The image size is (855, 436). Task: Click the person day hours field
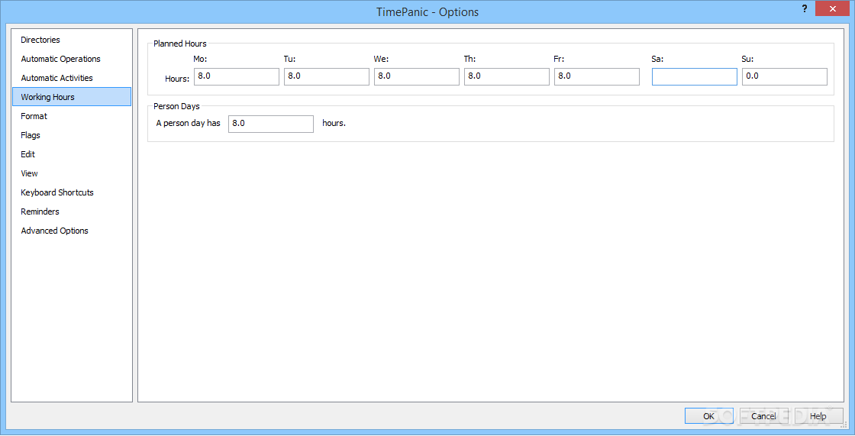coord(271,124)
